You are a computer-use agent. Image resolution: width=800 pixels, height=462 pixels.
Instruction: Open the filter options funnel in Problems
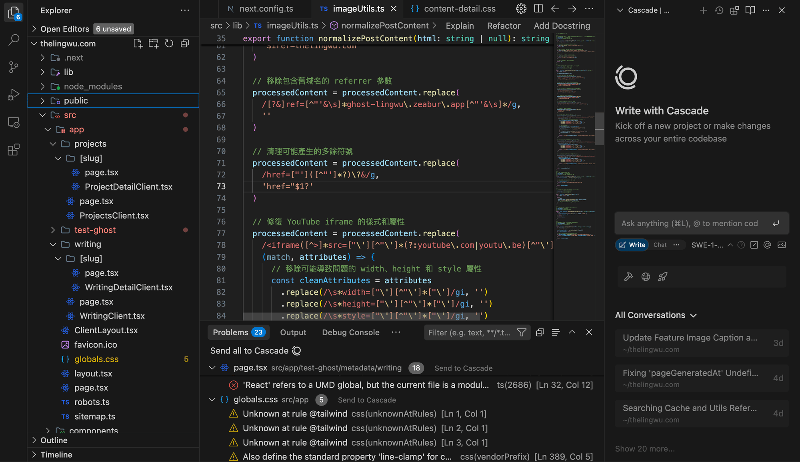tap(522, 333)
